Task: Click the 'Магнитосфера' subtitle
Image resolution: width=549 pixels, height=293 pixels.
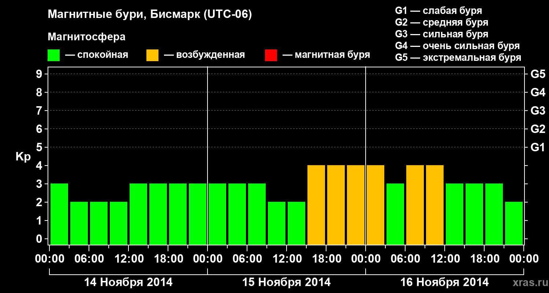Action: click(x=86, y=37)
